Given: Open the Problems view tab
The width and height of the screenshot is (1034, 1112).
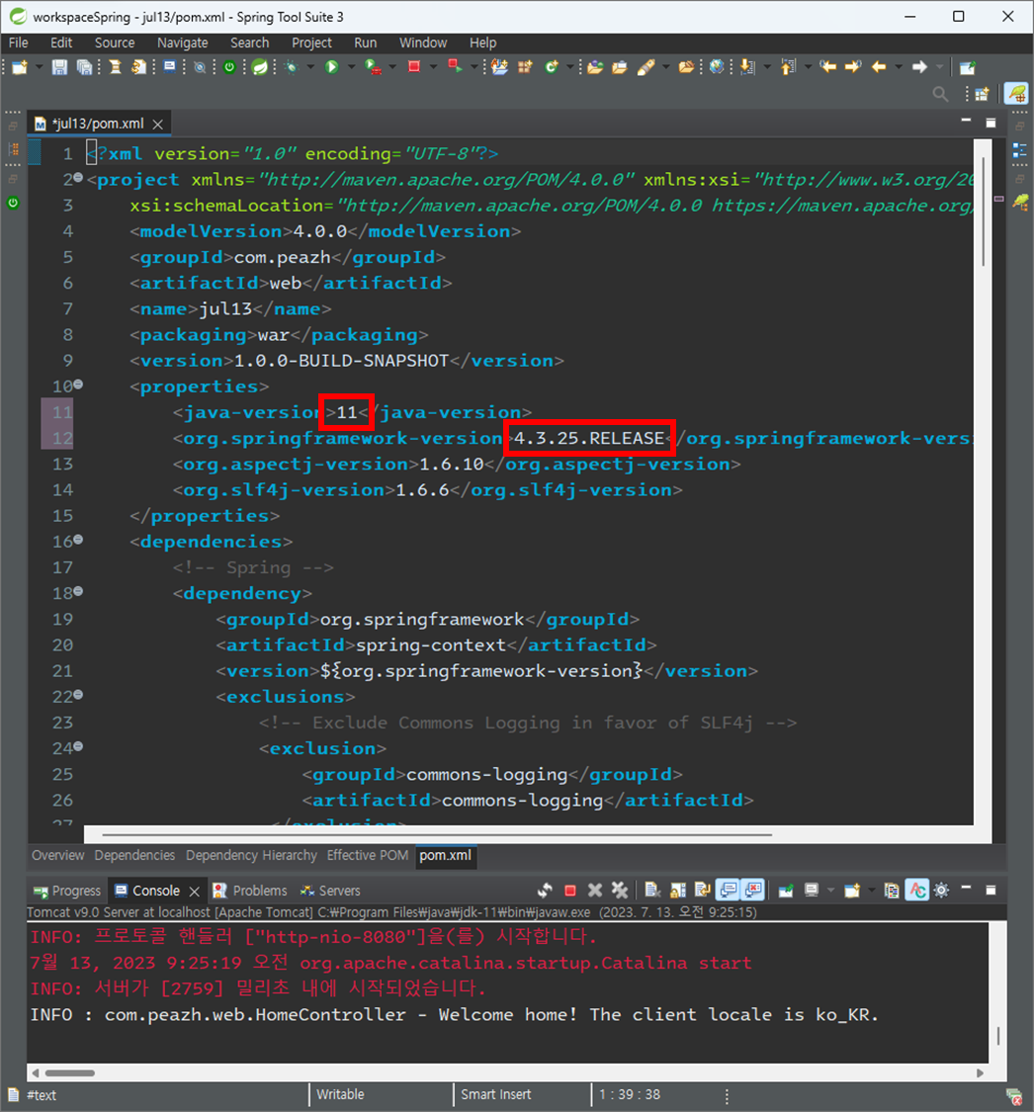Looking at the screenshot, I should 251,891.
